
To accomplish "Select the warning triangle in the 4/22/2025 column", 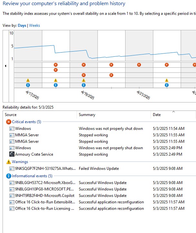I will 167,80.
